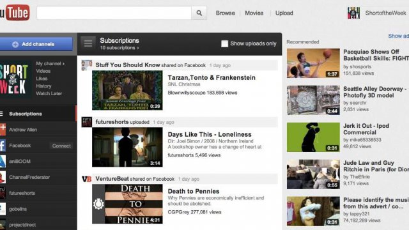Open the Jude Law and Guy Ritchie thumbnail
Viewport: 409px width, 230px height.
[x=313, y=174]
